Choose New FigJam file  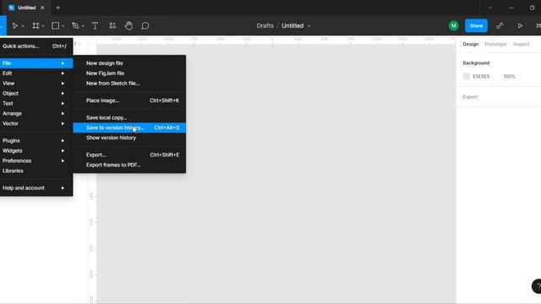click(x=129, y=73)
